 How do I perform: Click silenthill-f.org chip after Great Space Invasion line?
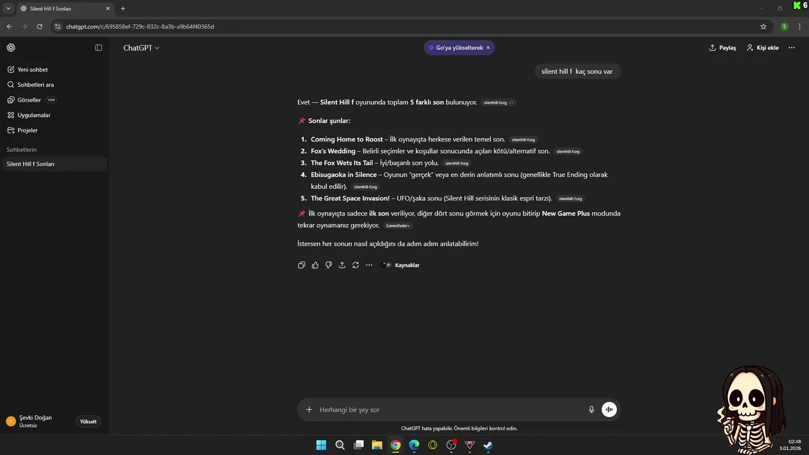click(570, 198)
